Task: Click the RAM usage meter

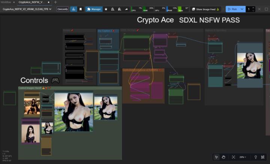Action: (148, 9)
